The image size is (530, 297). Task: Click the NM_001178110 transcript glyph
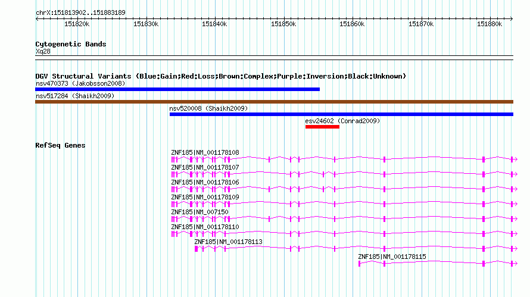tap(344, 233)
